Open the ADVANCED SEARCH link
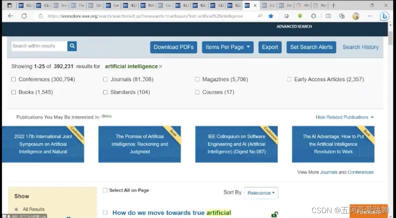Screen dimensions: 396x218 coord(294,26)
